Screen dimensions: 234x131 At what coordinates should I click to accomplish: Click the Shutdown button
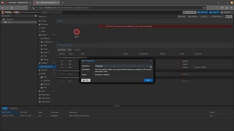(193, 17)
